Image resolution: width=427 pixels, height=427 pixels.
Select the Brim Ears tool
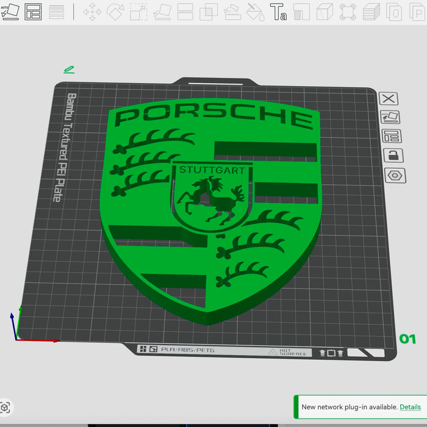pos(348,12)
